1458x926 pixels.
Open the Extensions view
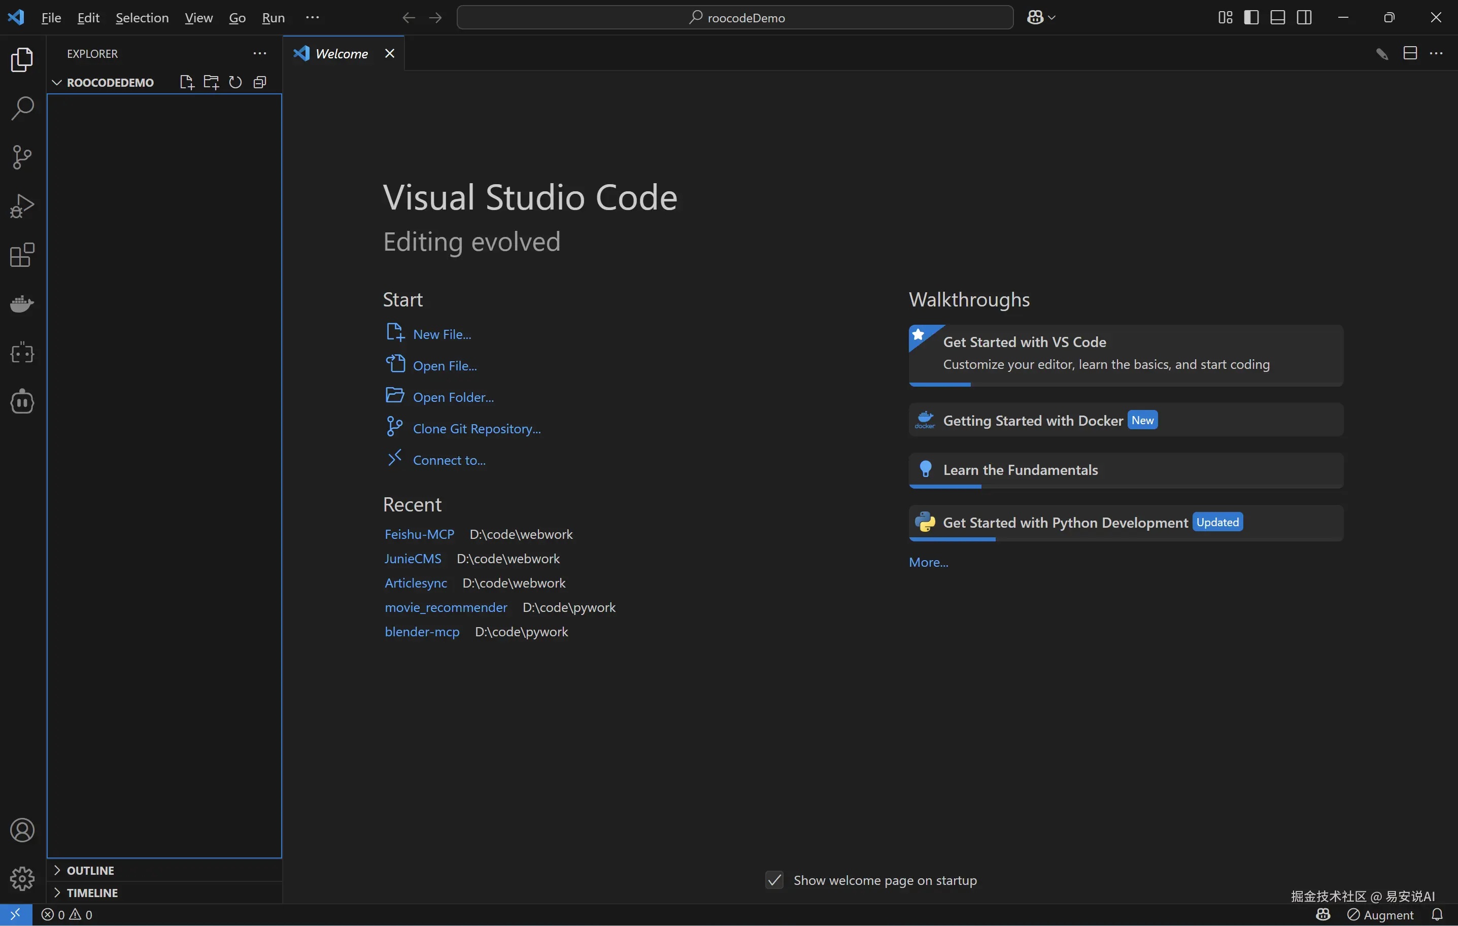pyautogui.click(x=22, y=255)
